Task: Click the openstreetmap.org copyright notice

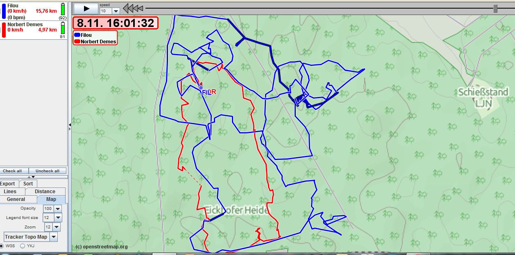Action: (x=101, y=246)
